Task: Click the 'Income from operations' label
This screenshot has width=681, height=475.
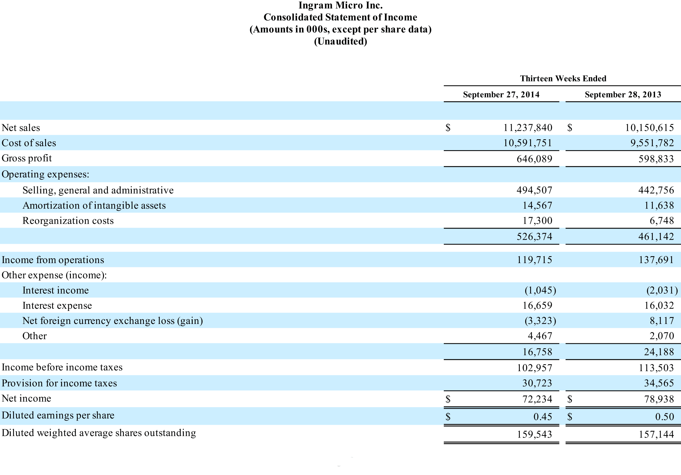Action: (53, 260)
